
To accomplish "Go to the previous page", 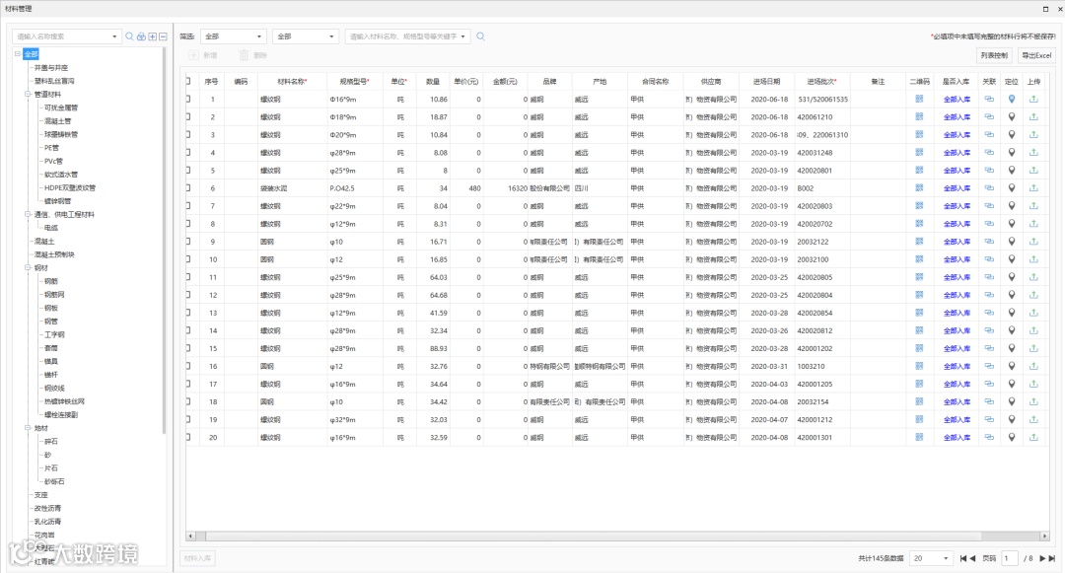I will point(972,558).
